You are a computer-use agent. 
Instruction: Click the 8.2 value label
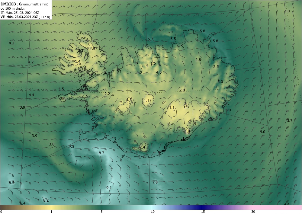tap(46, 200)
